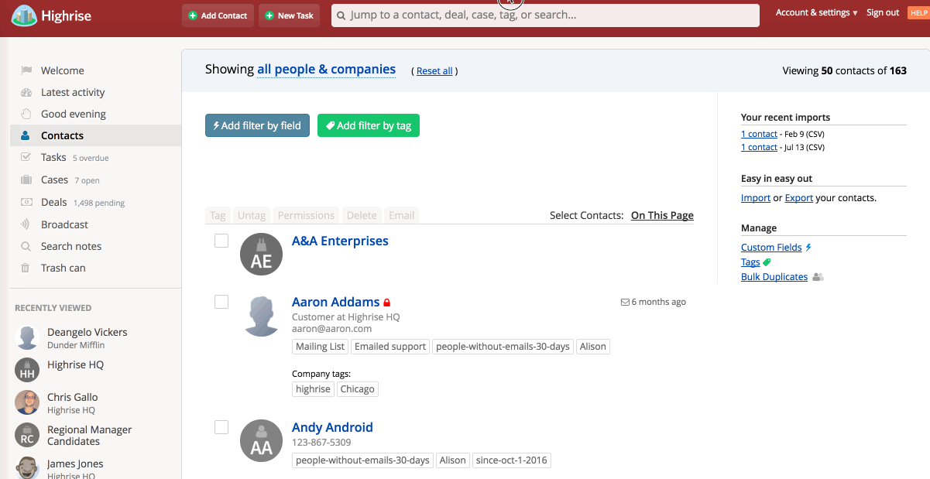Select the checkbox beside Aaron Addams

[x=221, y=302]
